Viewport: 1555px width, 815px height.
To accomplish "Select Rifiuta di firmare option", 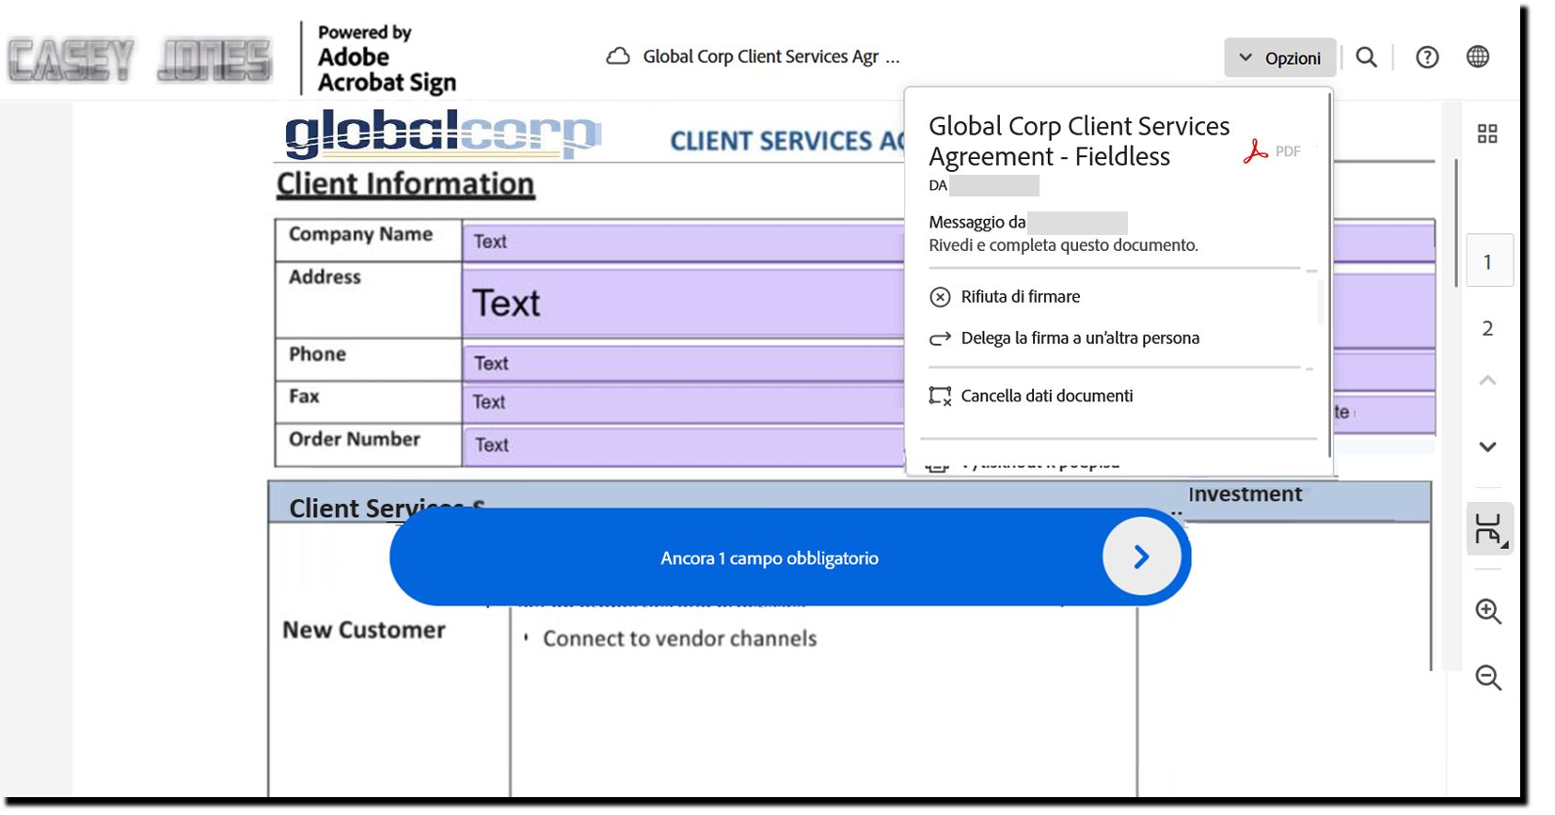I will tap(1020, 297).
